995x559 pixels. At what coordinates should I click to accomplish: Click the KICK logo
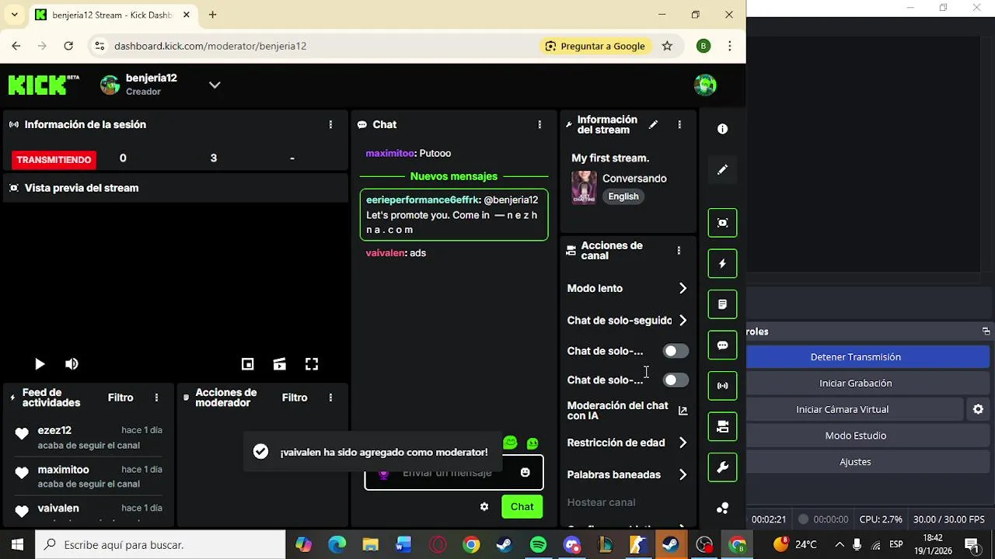pyautogui.click(x=44, y=85)
